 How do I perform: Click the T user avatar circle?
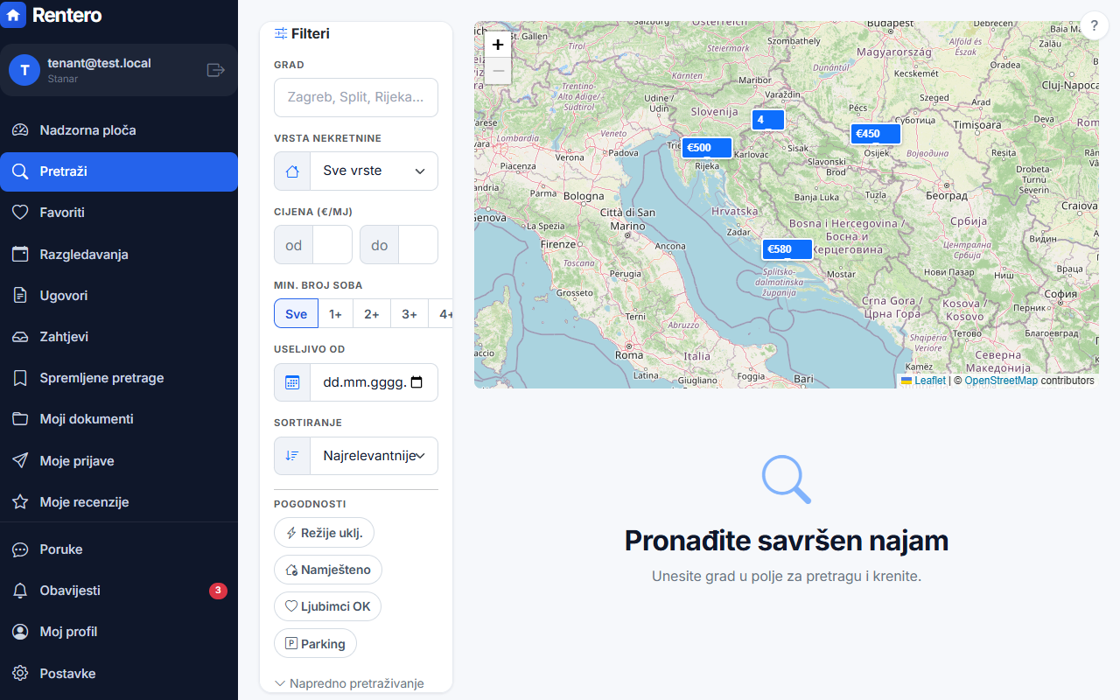point(24,70)
